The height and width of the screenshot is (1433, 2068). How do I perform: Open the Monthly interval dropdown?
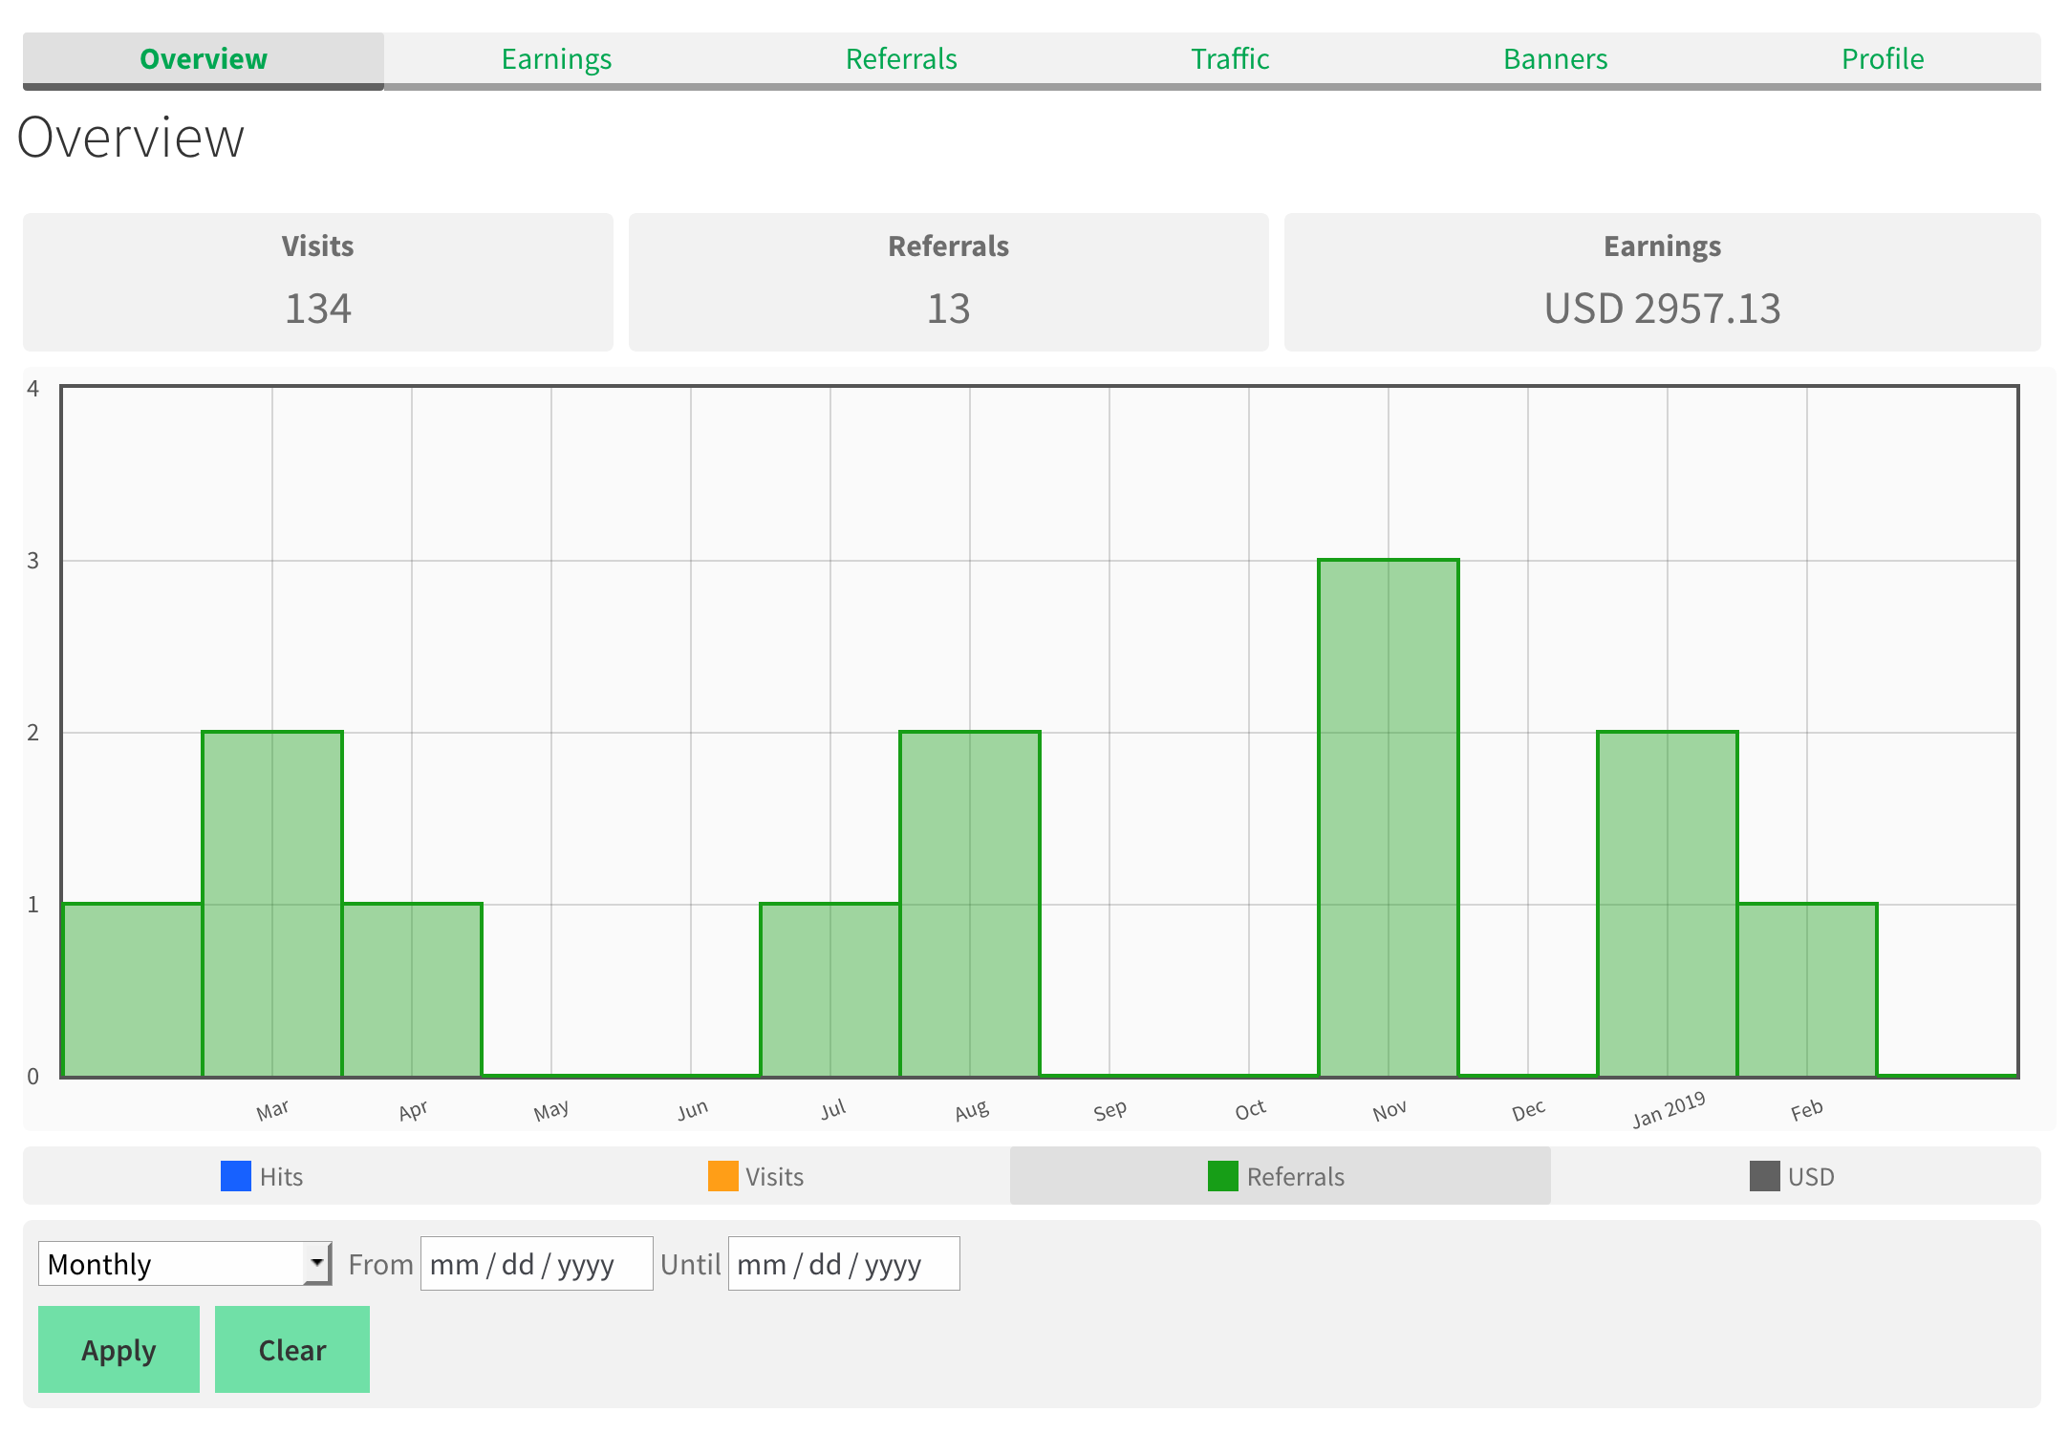tap(183, 1263)
